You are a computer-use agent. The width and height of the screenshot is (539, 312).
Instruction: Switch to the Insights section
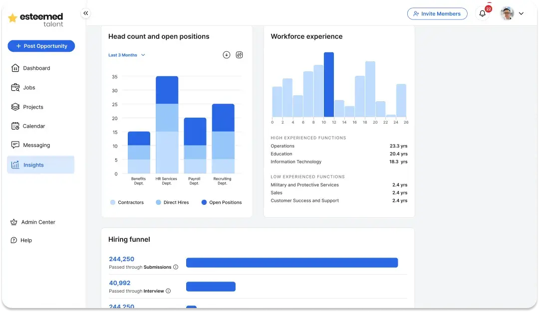pyautogui.click(x=33, y=164)
